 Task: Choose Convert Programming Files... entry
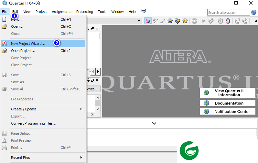43,123
